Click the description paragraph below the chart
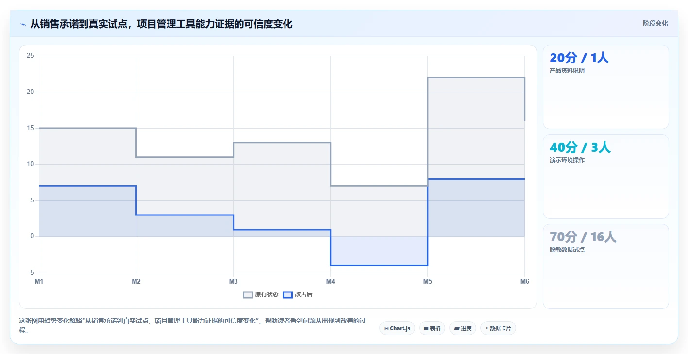The height and width of the screenshot is (354, 688). [x=192, y=325]
